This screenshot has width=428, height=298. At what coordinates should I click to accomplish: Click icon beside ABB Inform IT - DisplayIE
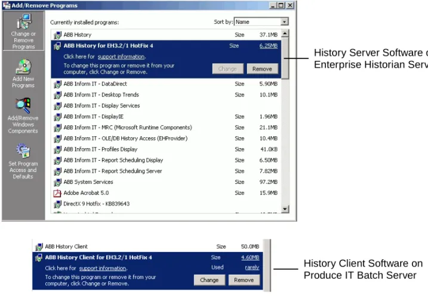[x=57, y=117]
